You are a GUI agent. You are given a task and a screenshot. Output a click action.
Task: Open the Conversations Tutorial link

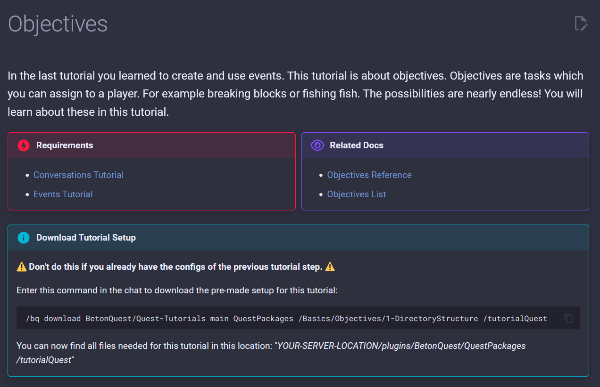click(x=78, y=175)
